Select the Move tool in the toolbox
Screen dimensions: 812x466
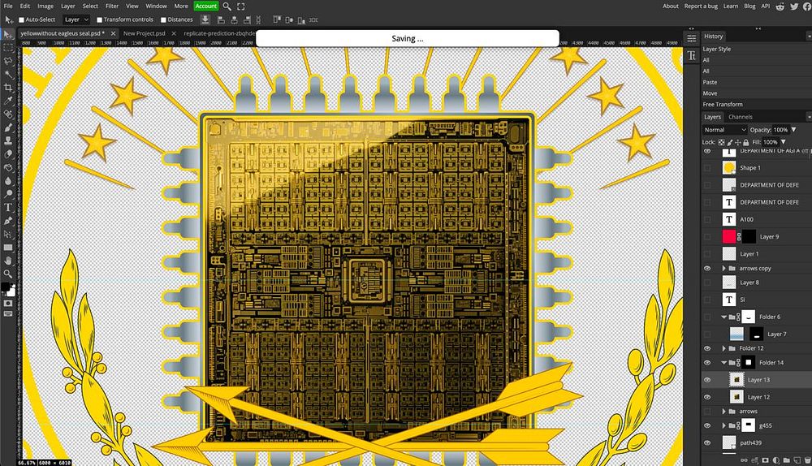(8, 34)
